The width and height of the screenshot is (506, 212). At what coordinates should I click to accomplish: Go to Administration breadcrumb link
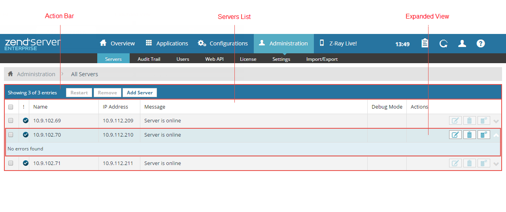click(x=36, y=74)
